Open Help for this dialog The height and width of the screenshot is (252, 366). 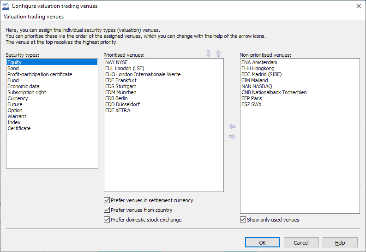[x=340, y=243]
